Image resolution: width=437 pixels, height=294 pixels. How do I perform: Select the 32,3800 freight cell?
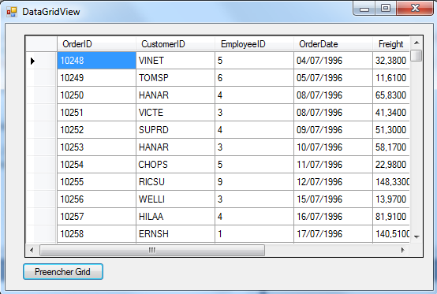tap(391, 61)
